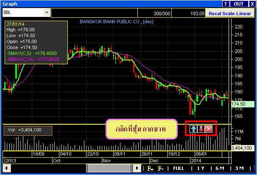Click the 27/01/14 date in info box
This screenshot has height=175, width=257.
click(x=15, y=24)
